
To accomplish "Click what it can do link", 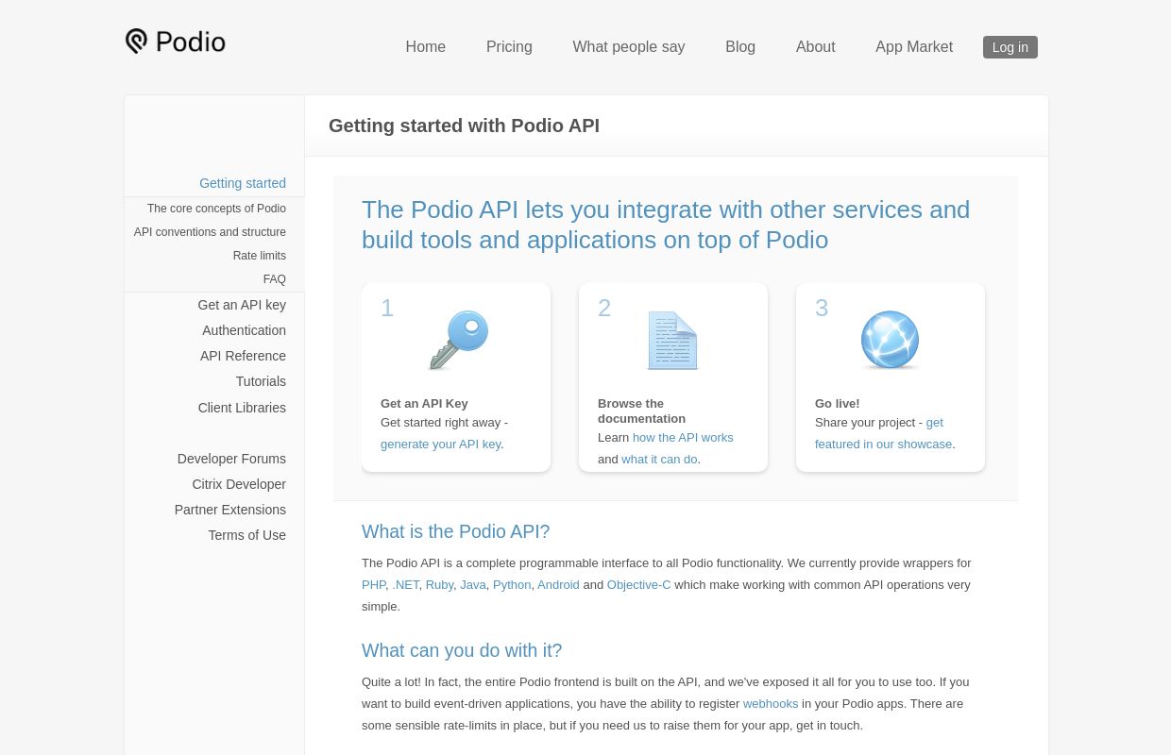I will tap(659, 460).
